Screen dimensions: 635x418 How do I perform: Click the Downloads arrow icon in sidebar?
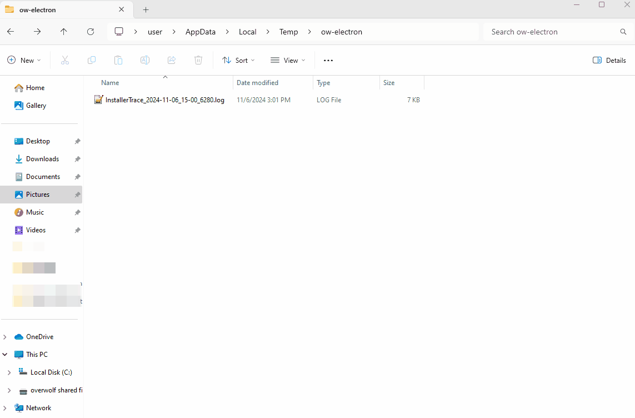[19, 159]
